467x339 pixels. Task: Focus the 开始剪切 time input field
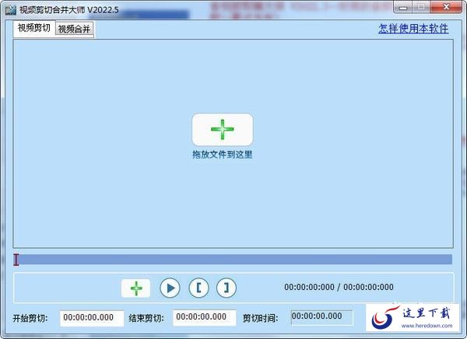pyautogui.click(x=92, y=317)
